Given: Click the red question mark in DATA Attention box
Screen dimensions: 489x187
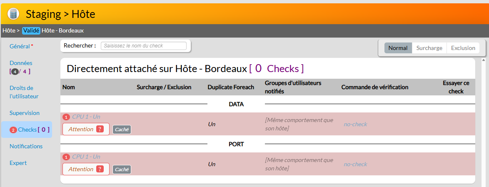Looking at the screenshot, I should (100, 129).
